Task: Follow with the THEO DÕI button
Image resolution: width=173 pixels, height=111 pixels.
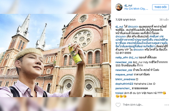Action: pos(160,7)
